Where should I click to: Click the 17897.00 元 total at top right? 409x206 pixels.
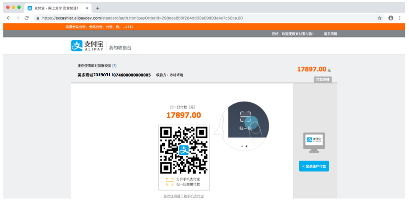314,69
